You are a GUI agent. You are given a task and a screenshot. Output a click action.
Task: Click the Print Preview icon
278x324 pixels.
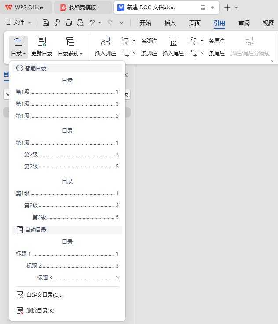pos(80,22)
